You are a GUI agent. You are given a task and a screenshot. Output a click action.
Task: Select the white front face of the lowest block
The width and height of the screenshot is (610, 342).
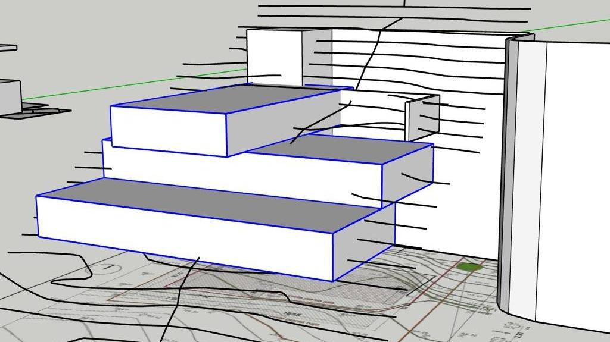(x=185, y=237)
